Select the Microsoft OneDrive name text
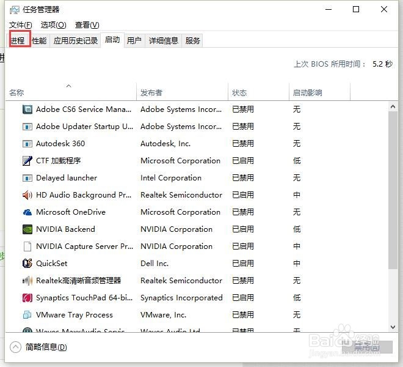The width and height of the screenshot is (403, 367). tap(71, 212)
